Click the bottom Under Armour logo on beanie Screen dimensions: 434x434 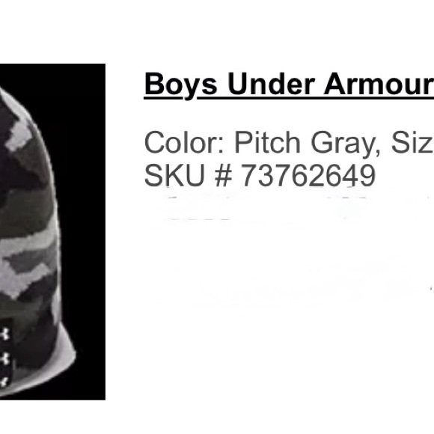click(x=4, y=382)
